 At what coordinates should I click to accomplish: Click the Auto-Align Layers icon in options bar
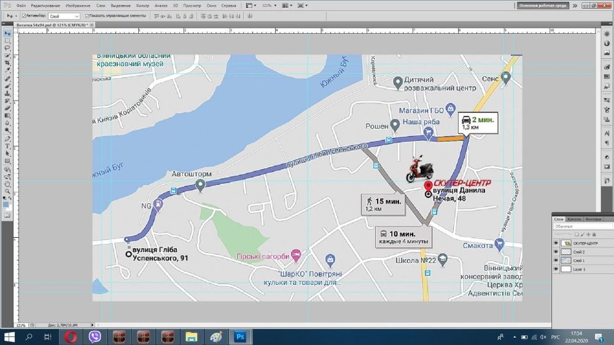tap(250, 16)
